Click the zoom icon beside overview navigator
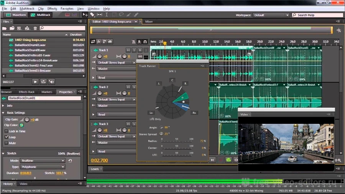 pyautogui.click(x=339, y=30)
